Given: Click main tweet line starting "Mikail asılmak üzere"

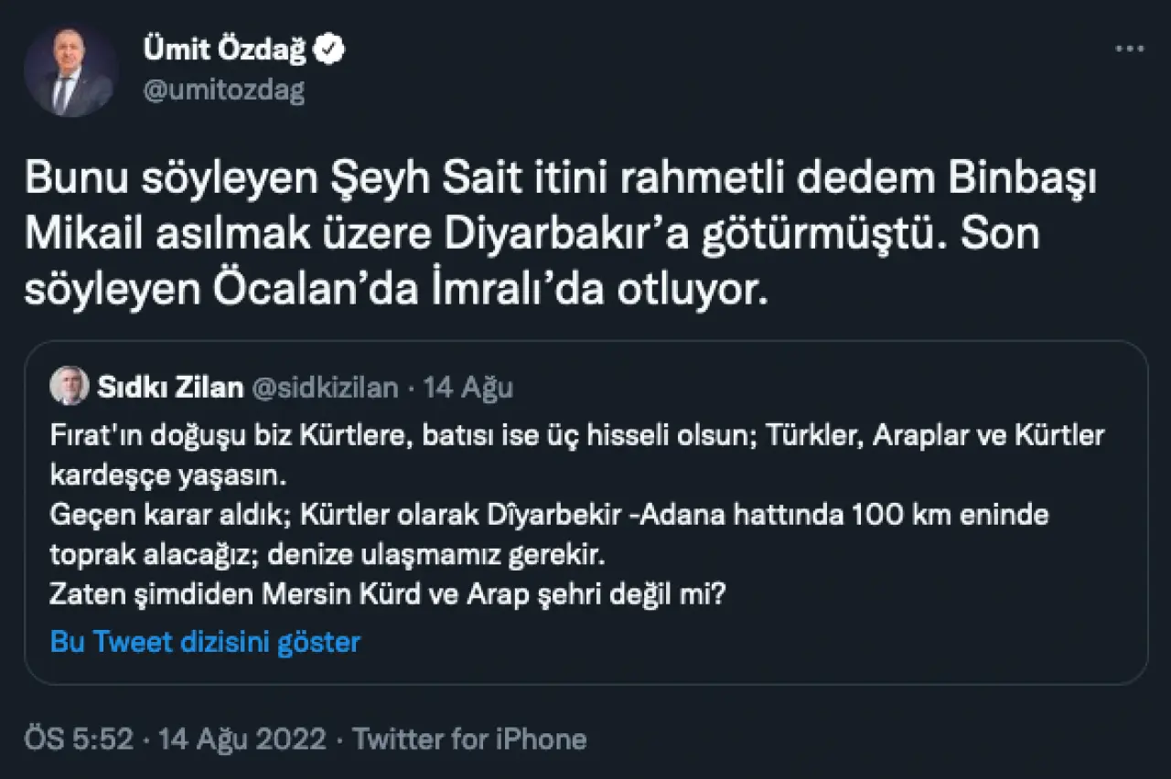Looking at the screenshot, I should point(532,235).
